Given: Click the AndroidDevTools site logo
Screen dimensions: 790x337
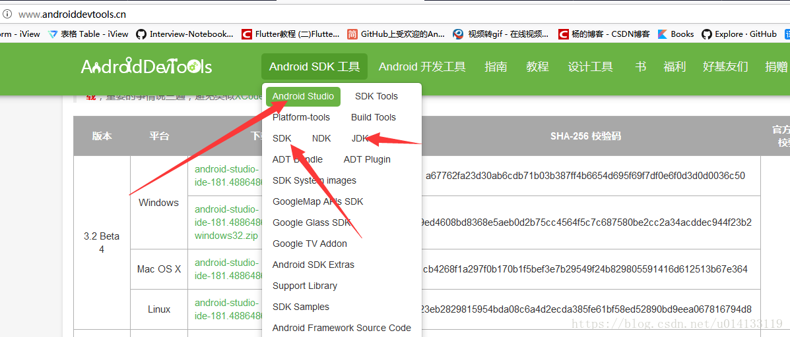Looking at the screenshot, I should point(146,66).
